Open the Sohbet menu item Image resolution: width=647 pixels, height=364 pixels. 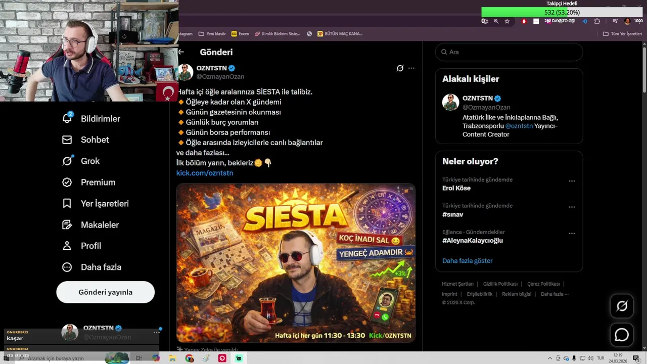(x=95, y=140)
